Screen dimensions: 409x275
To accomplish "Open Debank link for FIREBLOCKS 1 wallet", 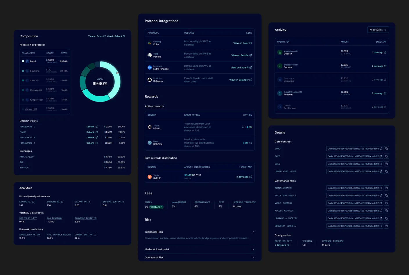I will click(x=92, y=127).
